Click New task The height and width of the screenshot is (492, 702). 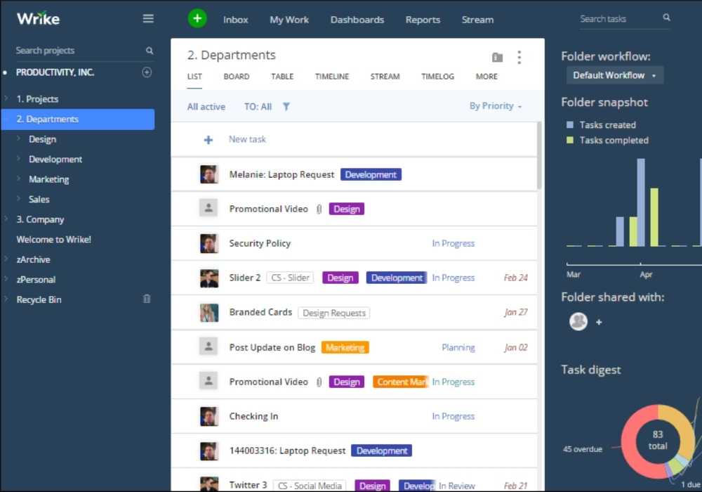(x=247, y=139)
